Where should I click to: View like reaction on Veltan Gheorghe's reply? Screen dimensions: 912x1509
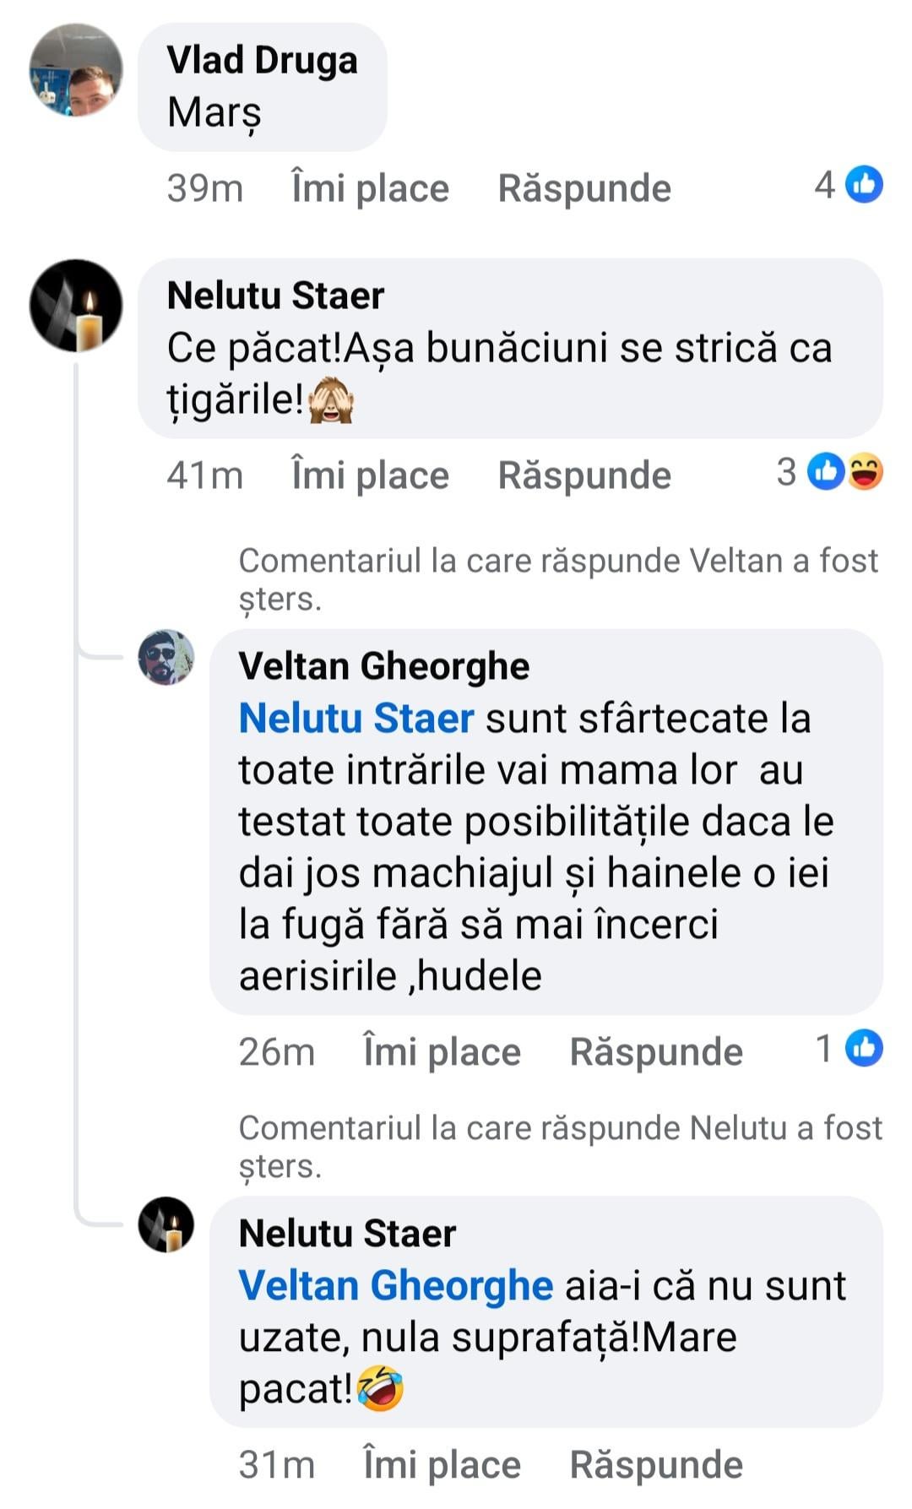tap(865, 1049)
